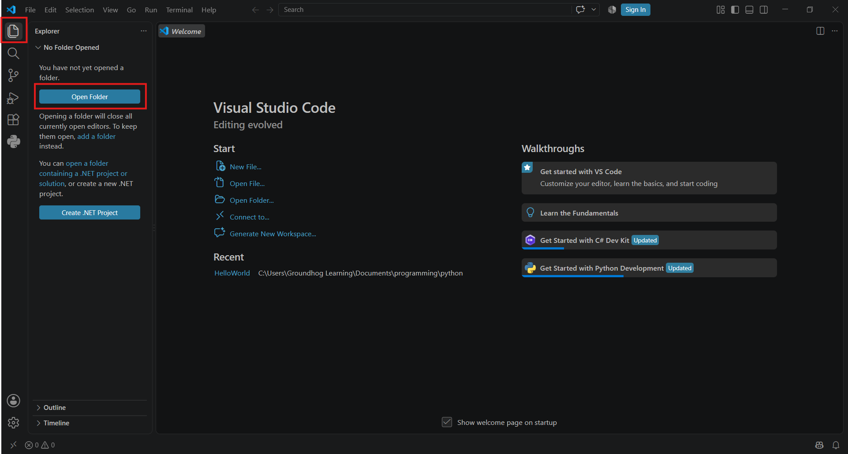Open Get Started with Python Development walkthrough
The height and width of the screenshot is (454, 848).
[x=649, y=268]
